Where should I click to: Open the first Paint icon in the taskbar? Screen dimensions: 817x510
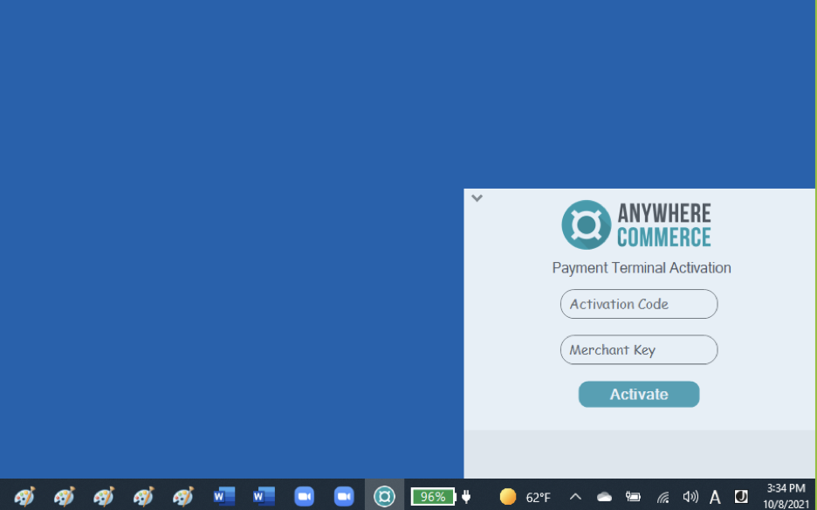click(x=24, y=496)
